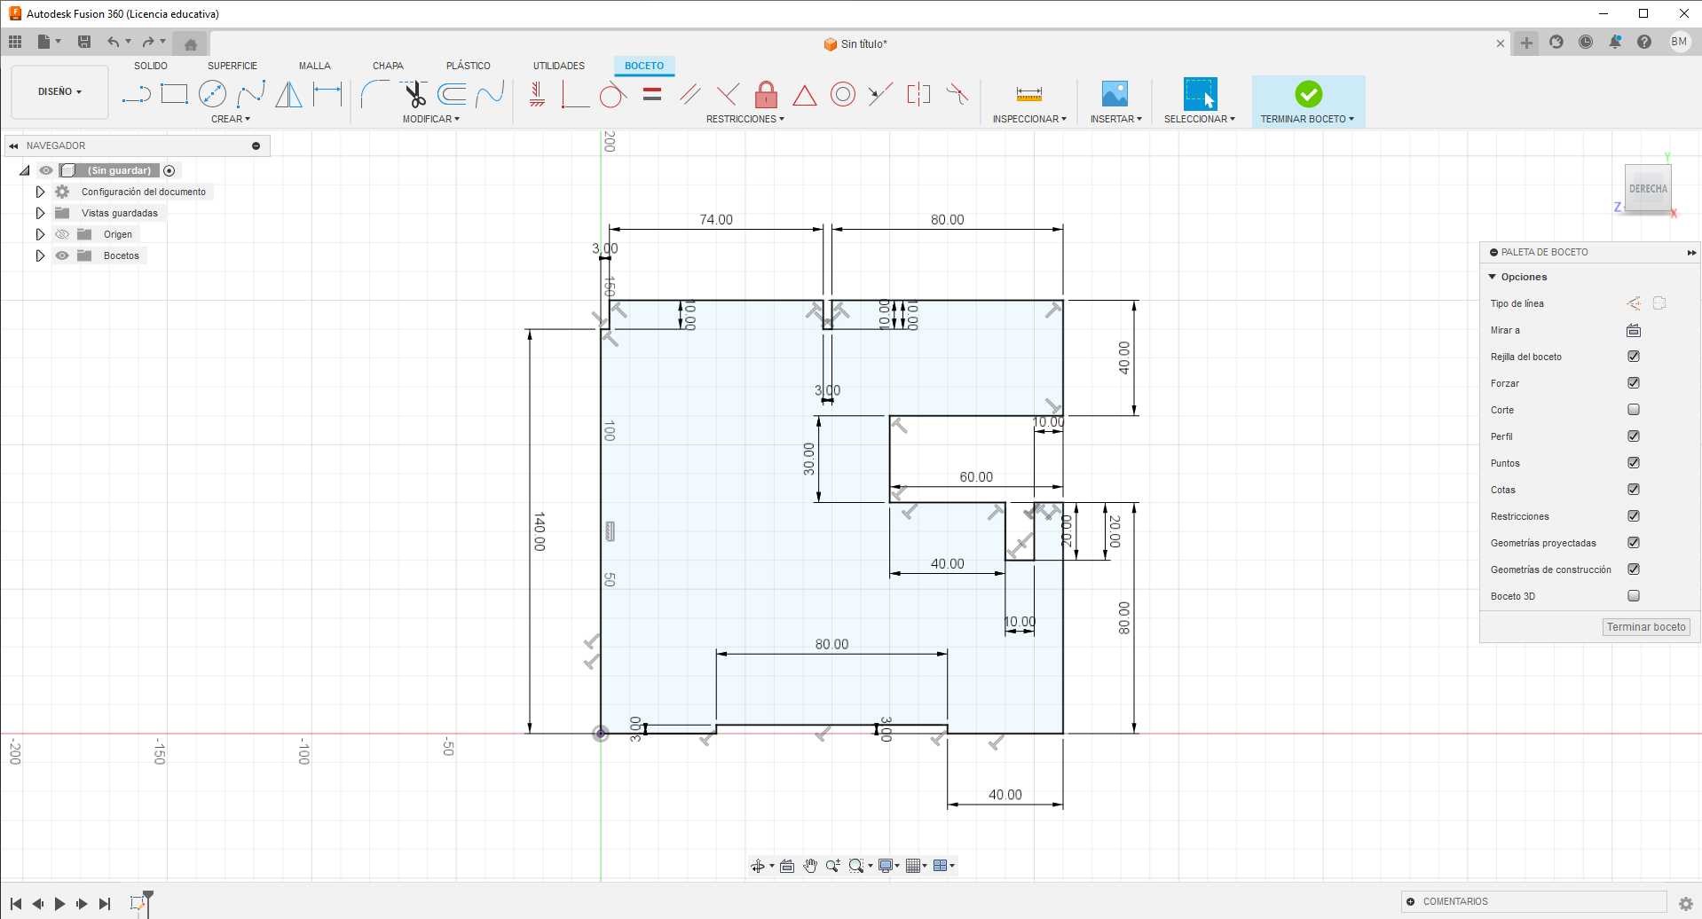
Task: Open the MODIFICAR dropdown menu
Action: coord(431,119)
